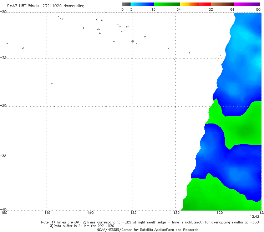Click the title 'SMAP NRT Winds 20211029 descending'
Image resolution: width=264 pixels, height=232 pixels.
click(x=46, y=6)
